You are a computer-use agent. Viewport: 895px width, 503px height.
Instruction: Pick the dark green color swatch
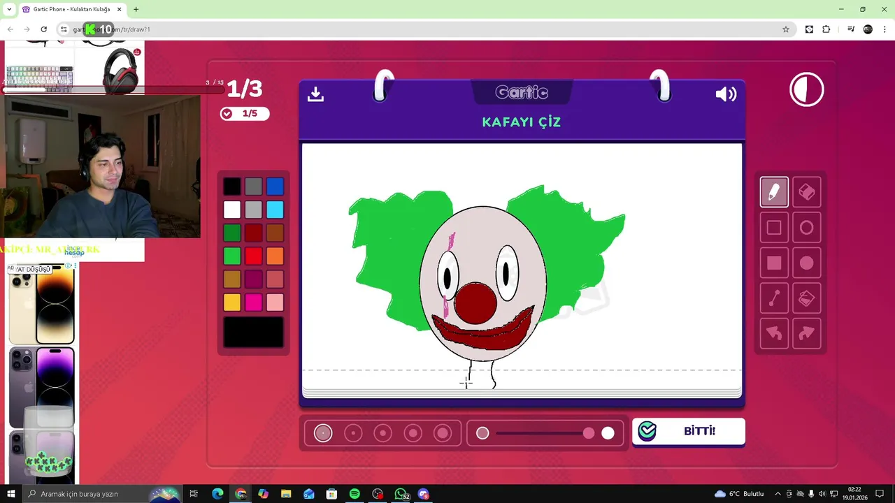click(x=232, y=233)
